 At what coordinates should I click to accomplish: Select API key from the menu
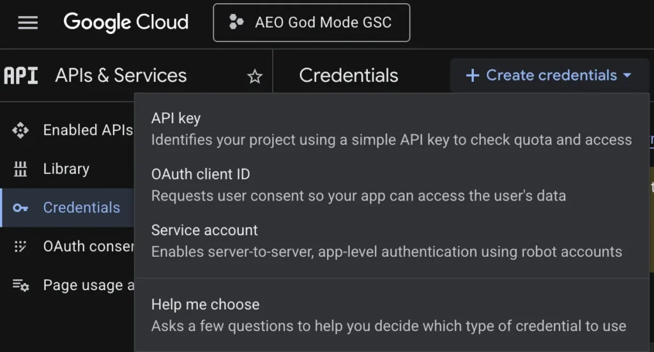coord(176,118)
